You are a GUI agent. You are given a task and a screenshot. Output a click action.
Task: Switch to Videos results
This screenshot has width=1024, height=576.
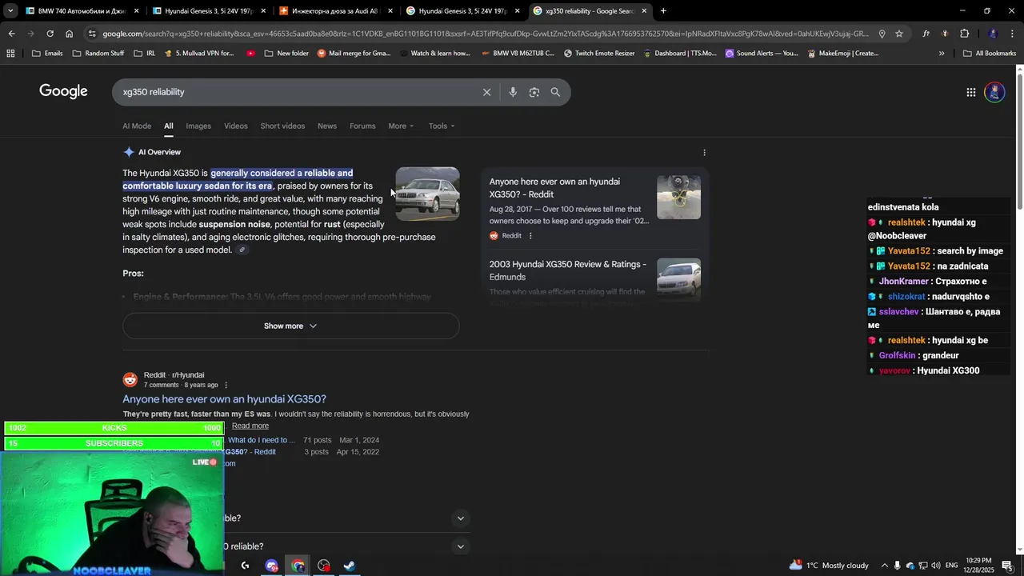[235, 126]
